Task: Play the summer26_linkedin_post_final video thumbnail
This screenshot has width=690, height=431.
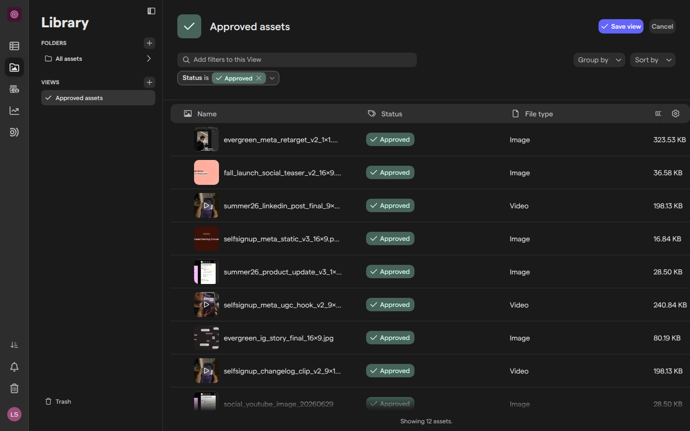Action: (x=207, y=205)
